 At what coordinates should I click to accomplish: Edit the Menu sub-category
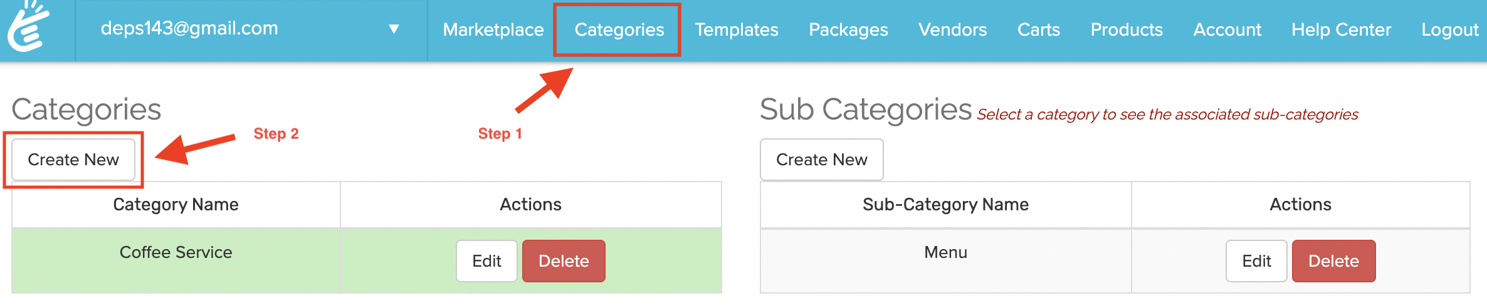click(x=1256, y=261)
